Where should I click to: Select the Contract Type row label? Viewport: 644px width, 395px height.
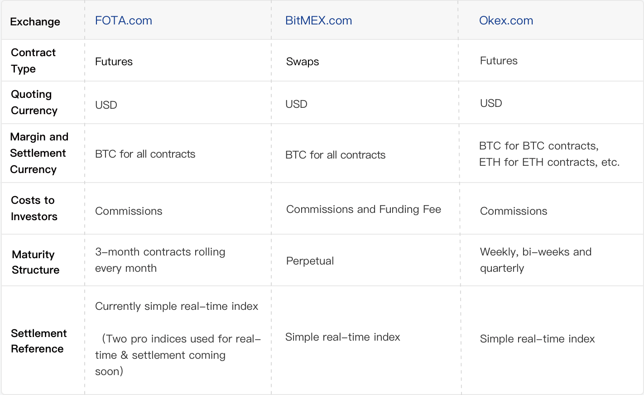(x=33, y=61)
